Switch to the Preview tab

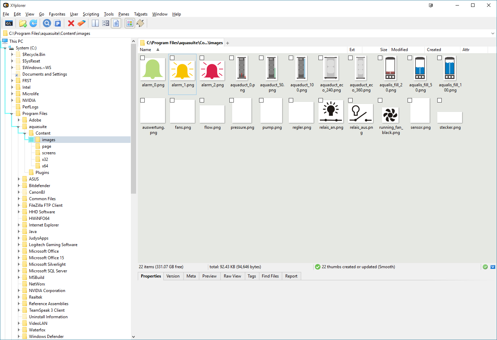coord(209,276)
